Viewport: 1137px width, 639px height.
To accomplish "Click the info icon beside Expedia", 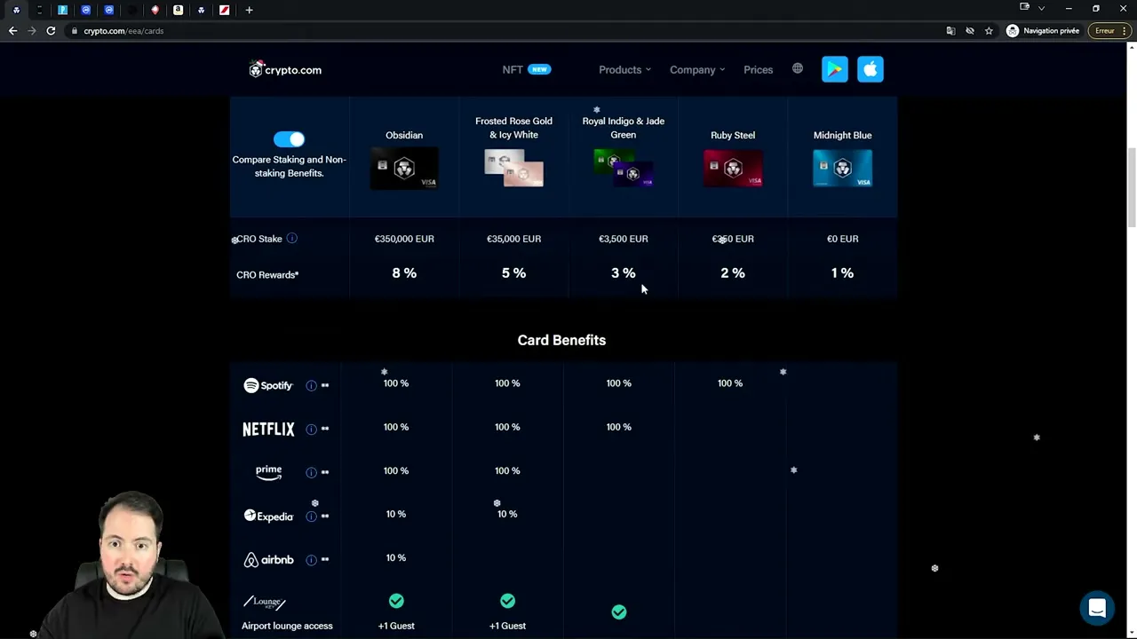I will pyautogui.click(x=311, y=517).
